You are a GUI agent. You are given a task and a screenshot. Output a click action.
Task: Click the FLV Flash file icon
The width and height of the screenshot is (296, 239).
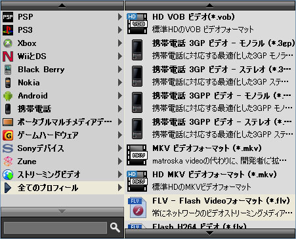tap(137, 207)
